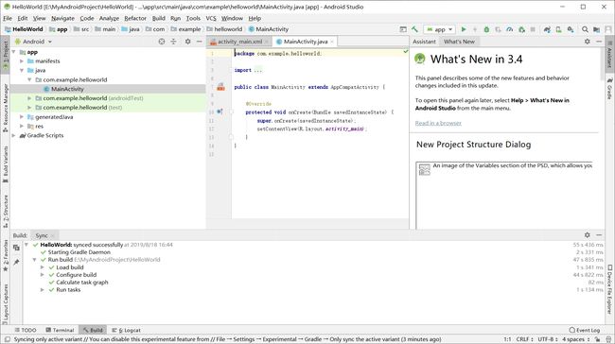
Task: Expand the manifests folder
Action: tap(22, 61)
